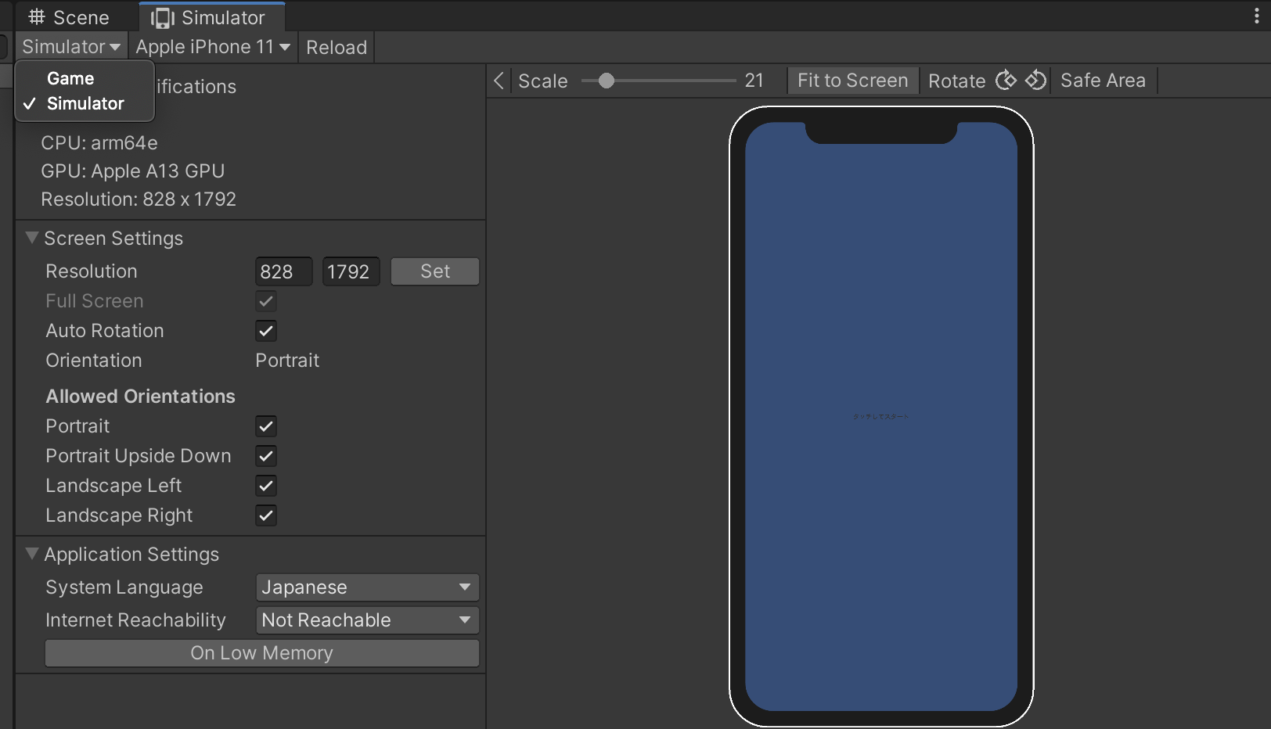The height and width of the screenshot is (729, 1271).
Task: Click the Portrait orientation value
Action: (x=287, y=361)
